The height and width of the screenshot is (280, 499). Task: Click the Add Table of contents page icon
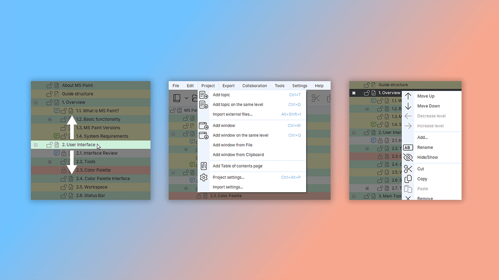(203, 166)
